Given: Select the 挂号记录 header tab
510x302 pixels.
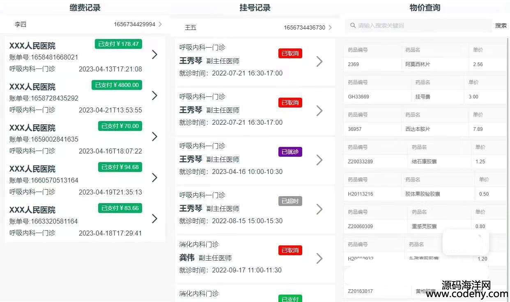Looking at the screenshot, I should (255, 7).
